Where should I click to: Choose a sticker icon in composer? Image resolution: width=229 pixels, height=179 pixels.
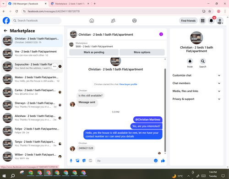coord(84,161)
